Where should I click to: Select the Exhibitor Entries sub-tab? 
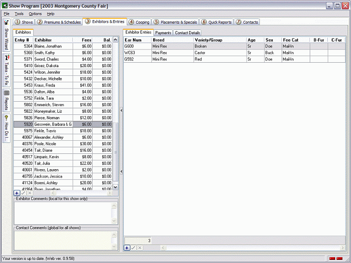(x=138, y=32)
